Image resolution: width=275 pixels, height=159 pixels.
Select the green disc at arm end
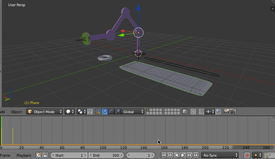86,39
